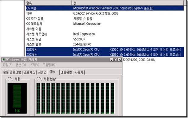188x118 pixels.
Task: Click the Windows 작업 관리자 title icon
Action: [x=4, y=59]
